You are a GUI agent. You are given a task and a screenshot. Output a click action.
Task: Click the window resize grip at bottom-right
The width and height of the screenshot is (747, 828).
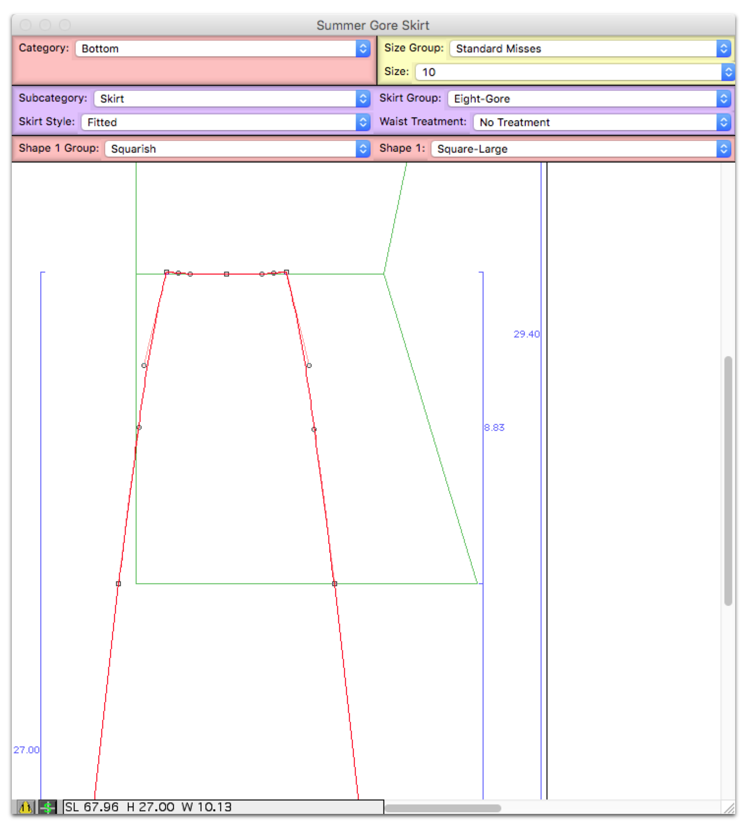729,808
